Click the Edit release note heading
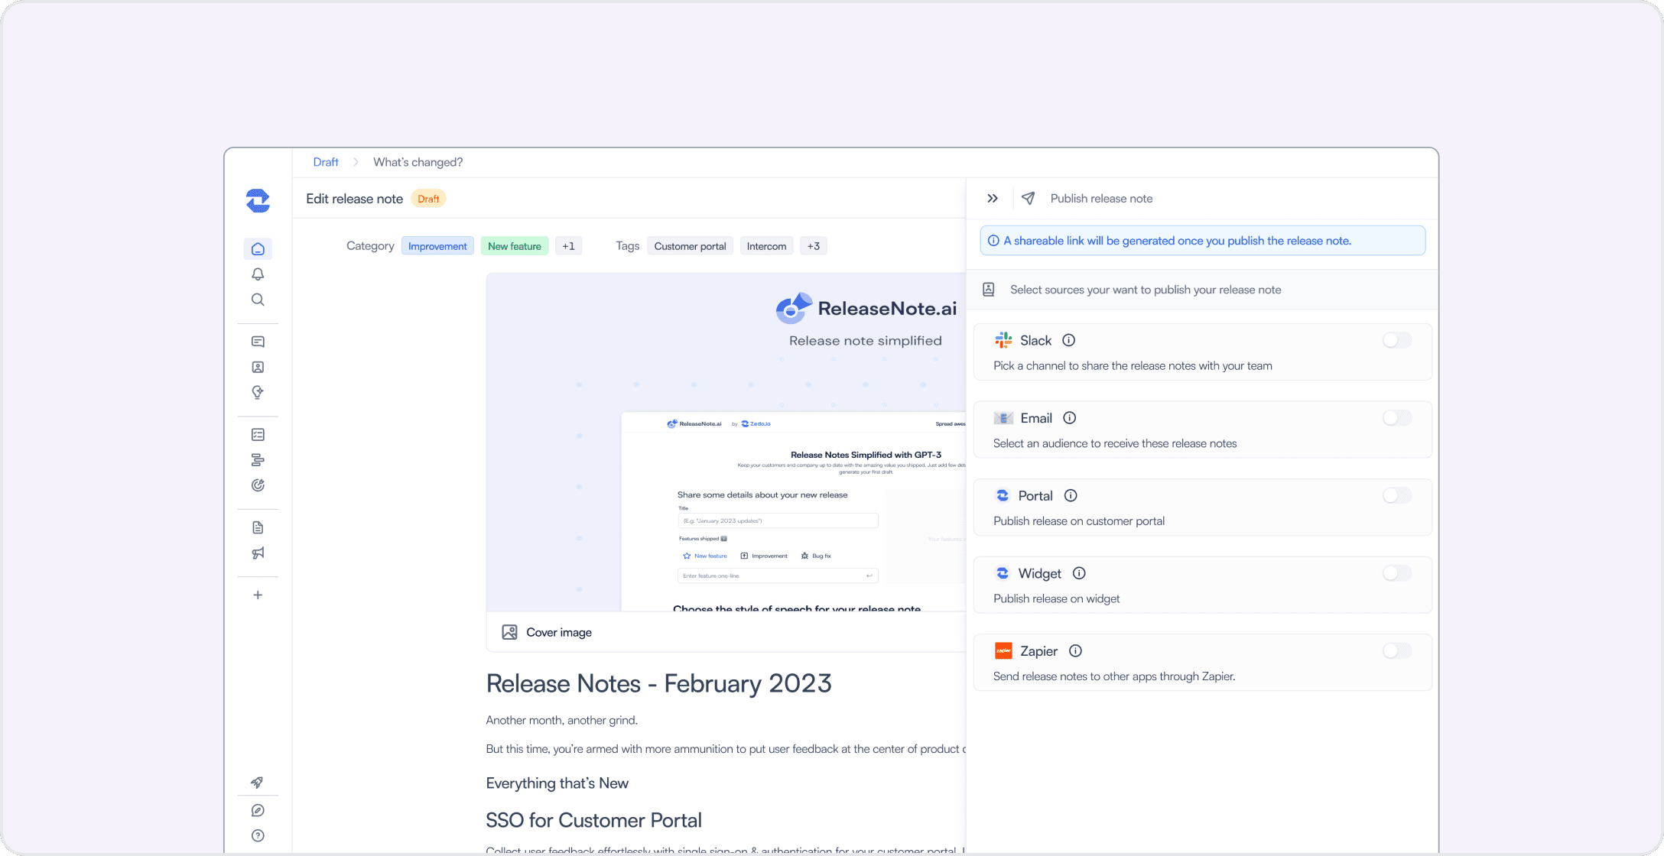Screen dimensions: 1664x856 (x=354, y=199)
